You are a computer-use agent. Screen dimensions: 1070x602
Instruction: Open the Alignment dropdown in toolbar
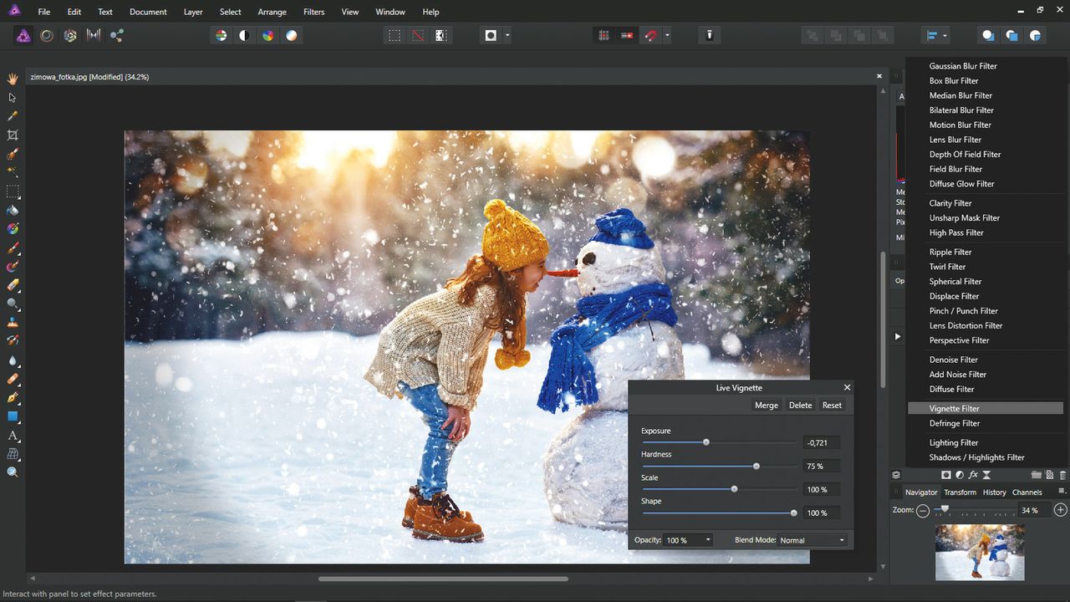(x=935, y=35)
